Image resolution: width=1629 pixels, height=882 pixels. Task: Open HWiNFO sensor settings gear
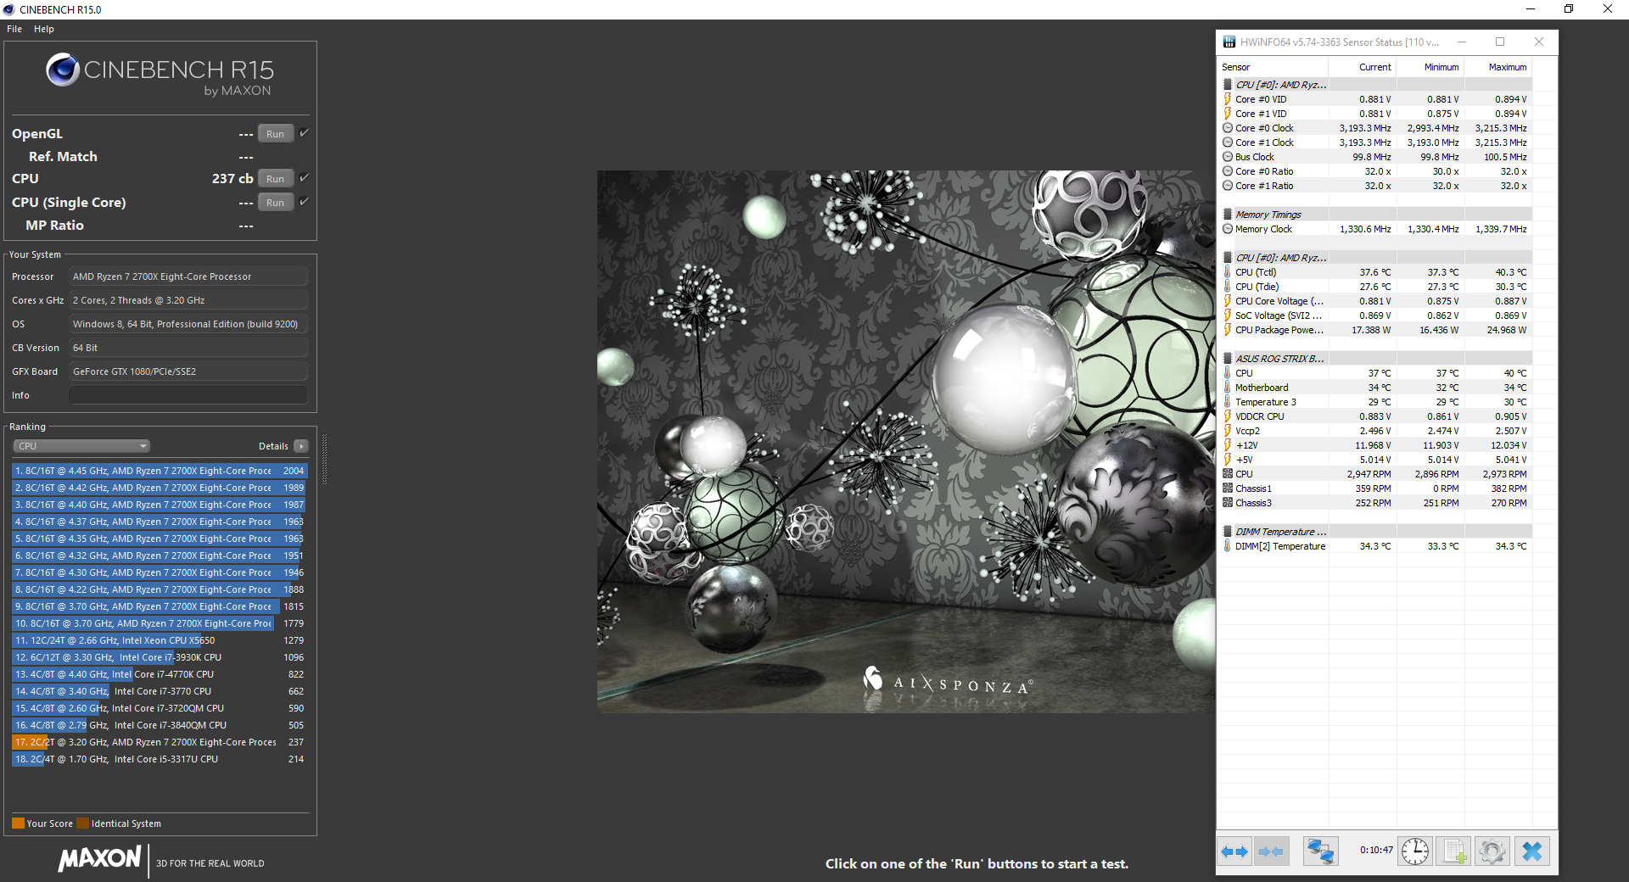[x=1492, y=851]
